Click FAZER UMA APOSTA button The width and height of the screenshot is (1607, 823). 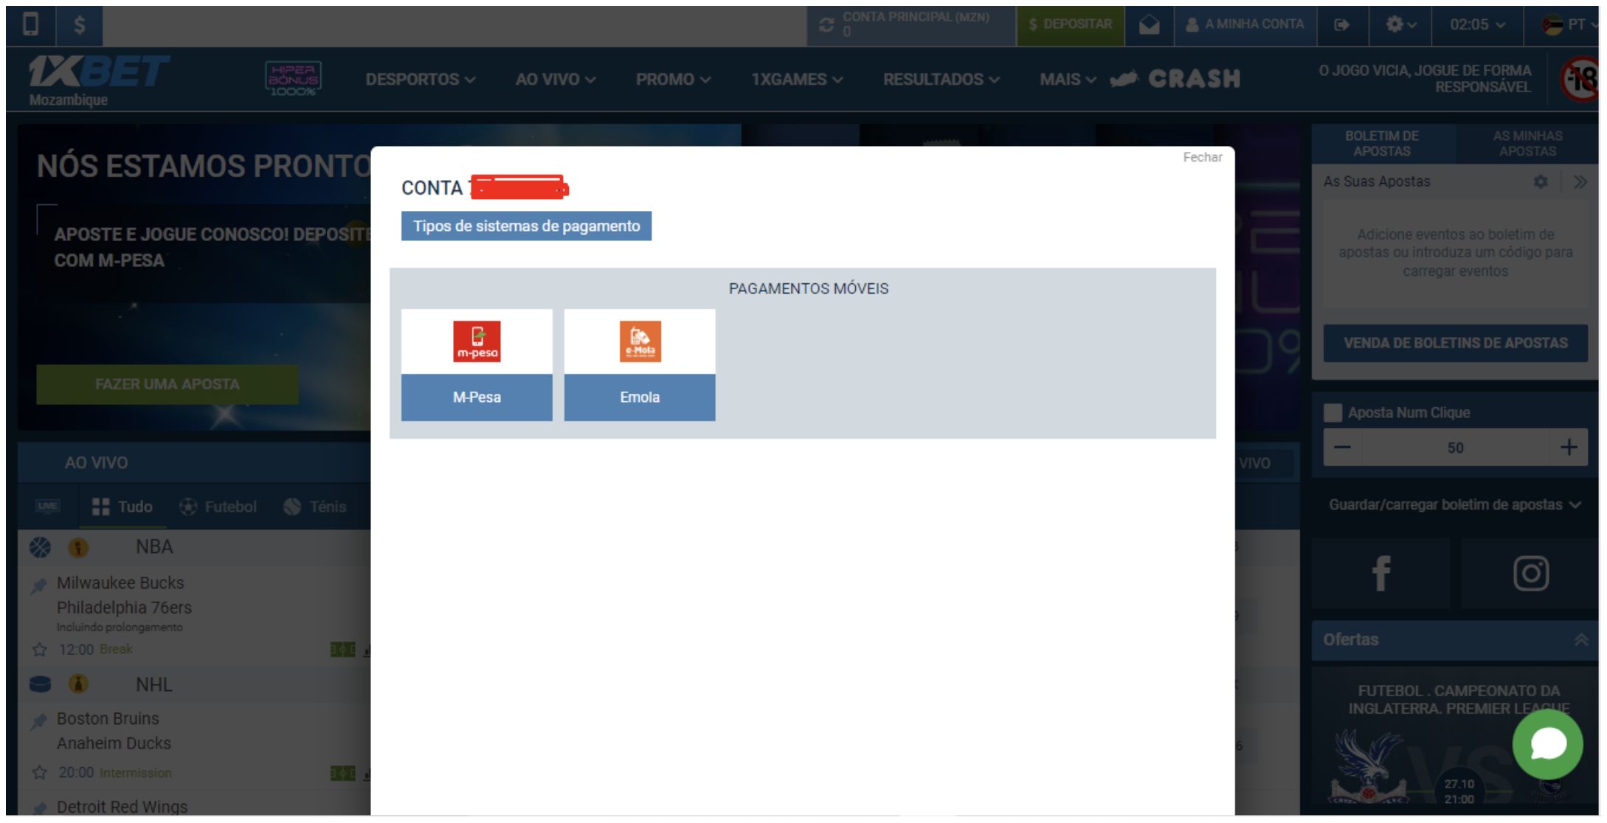167,384
